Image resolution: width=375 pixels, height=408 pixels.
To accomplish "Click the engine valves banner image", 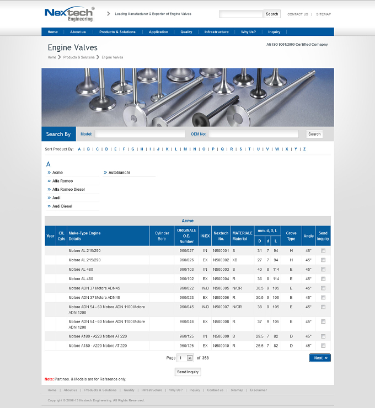I will pyautogui.click(x=187, y=98).
